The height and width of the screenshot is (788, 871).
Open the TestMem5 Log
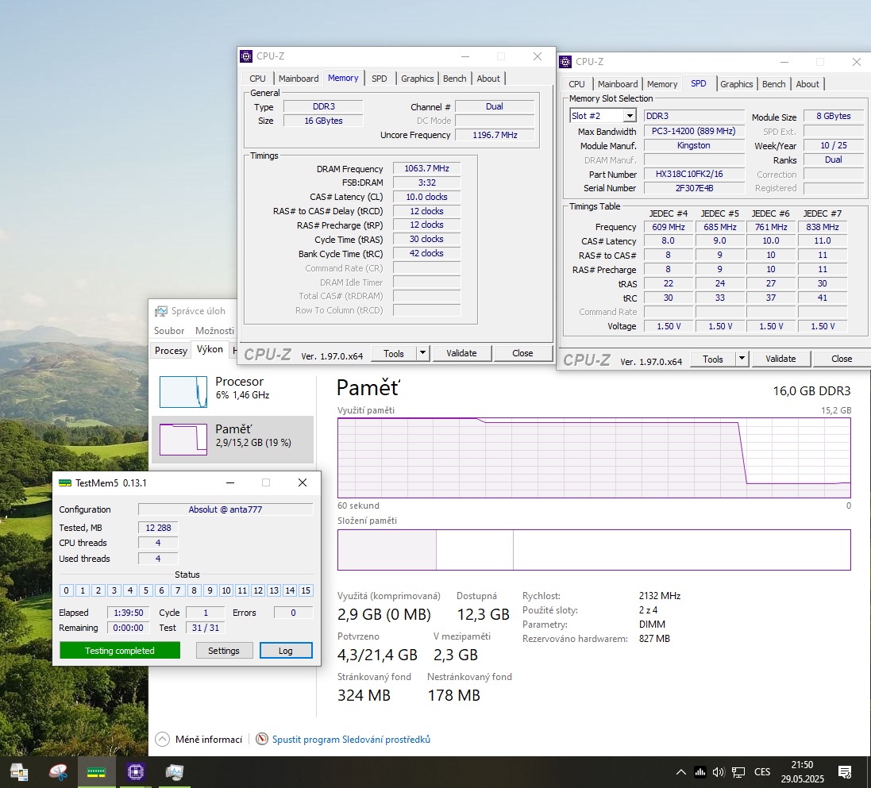coord(286,650)
